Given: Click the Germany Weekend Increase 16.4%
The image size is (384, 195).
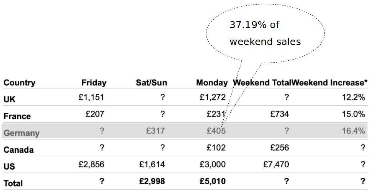Looking at the screenshot, I should tap(353, 131).
